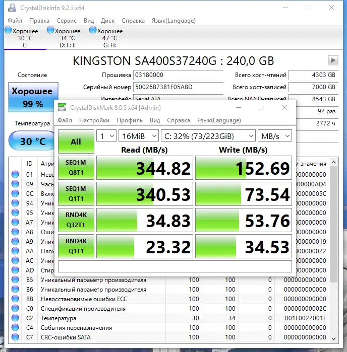
Task: Open Язык(Language) menu in CrystalDiskInfo
Action: [173, 21]
